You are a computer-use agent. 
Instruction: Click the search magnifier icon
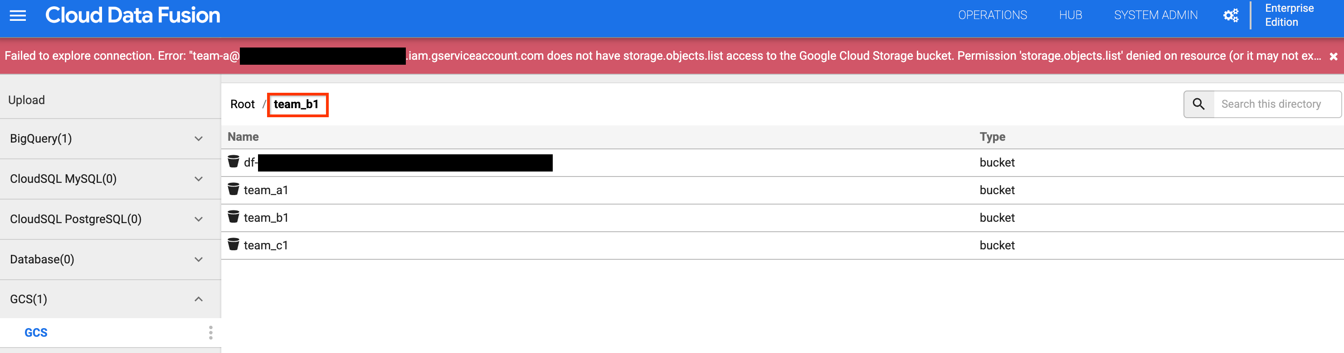click(1198, 104)
